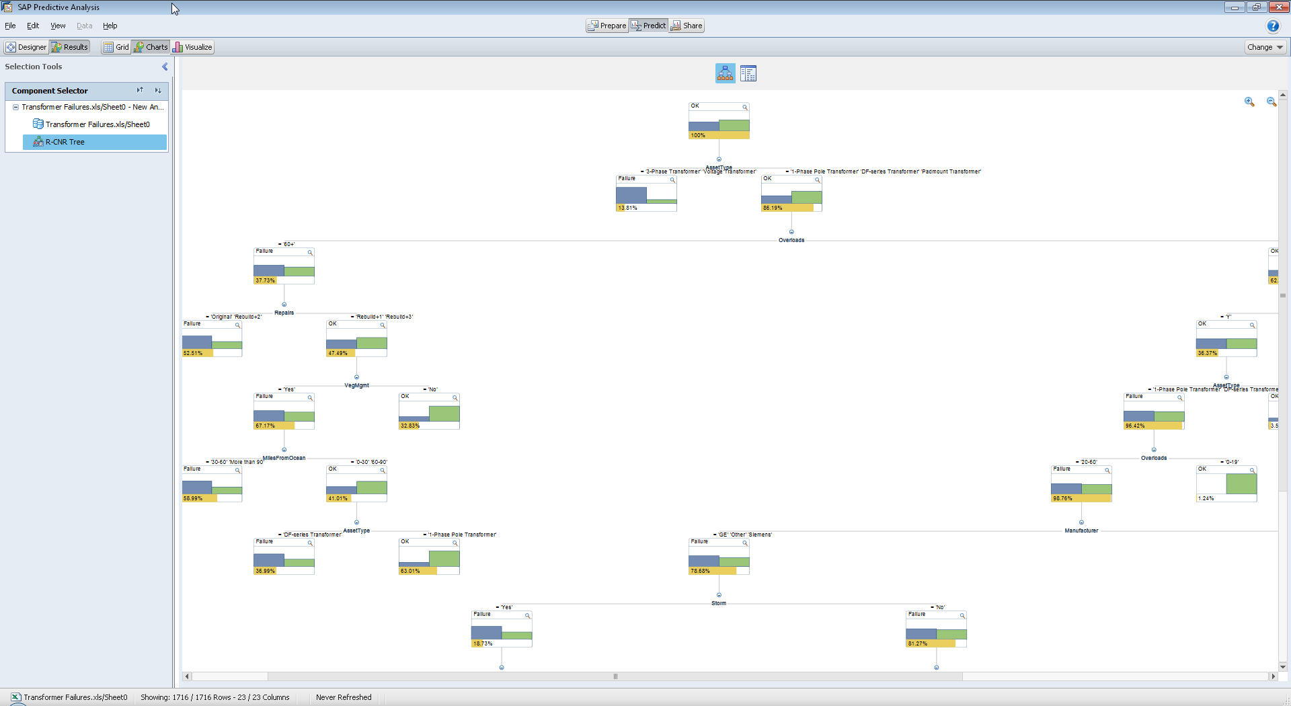Screen dimensions: 1291x706
Task: Open the Visualize view
Action: coord(193,47)
